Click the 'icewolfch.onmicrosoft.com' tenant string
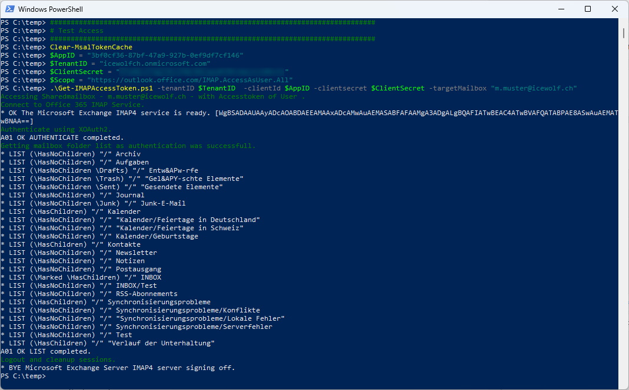Viewport: 629px width, 390px height. point(155,63)
